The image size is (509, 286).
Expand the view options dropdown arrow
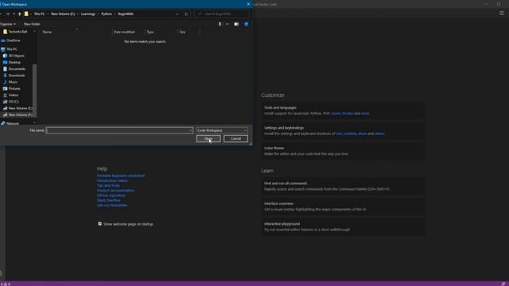[227, 24]
